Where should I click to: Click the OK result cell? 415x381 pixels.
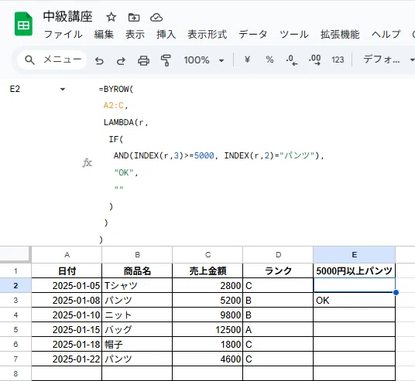354,301
